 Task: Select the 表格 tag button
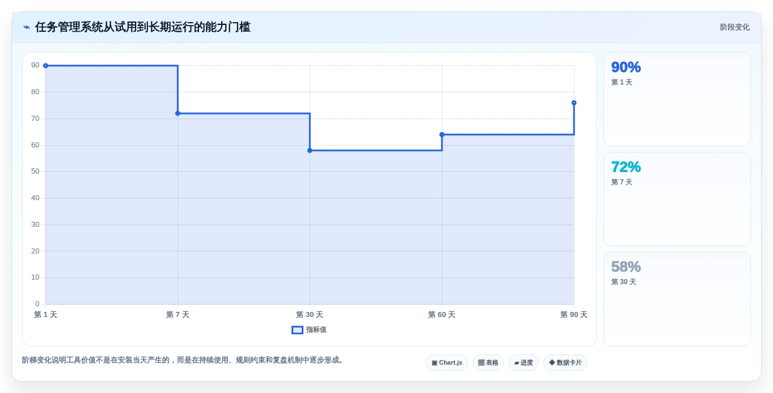(488, 363)
